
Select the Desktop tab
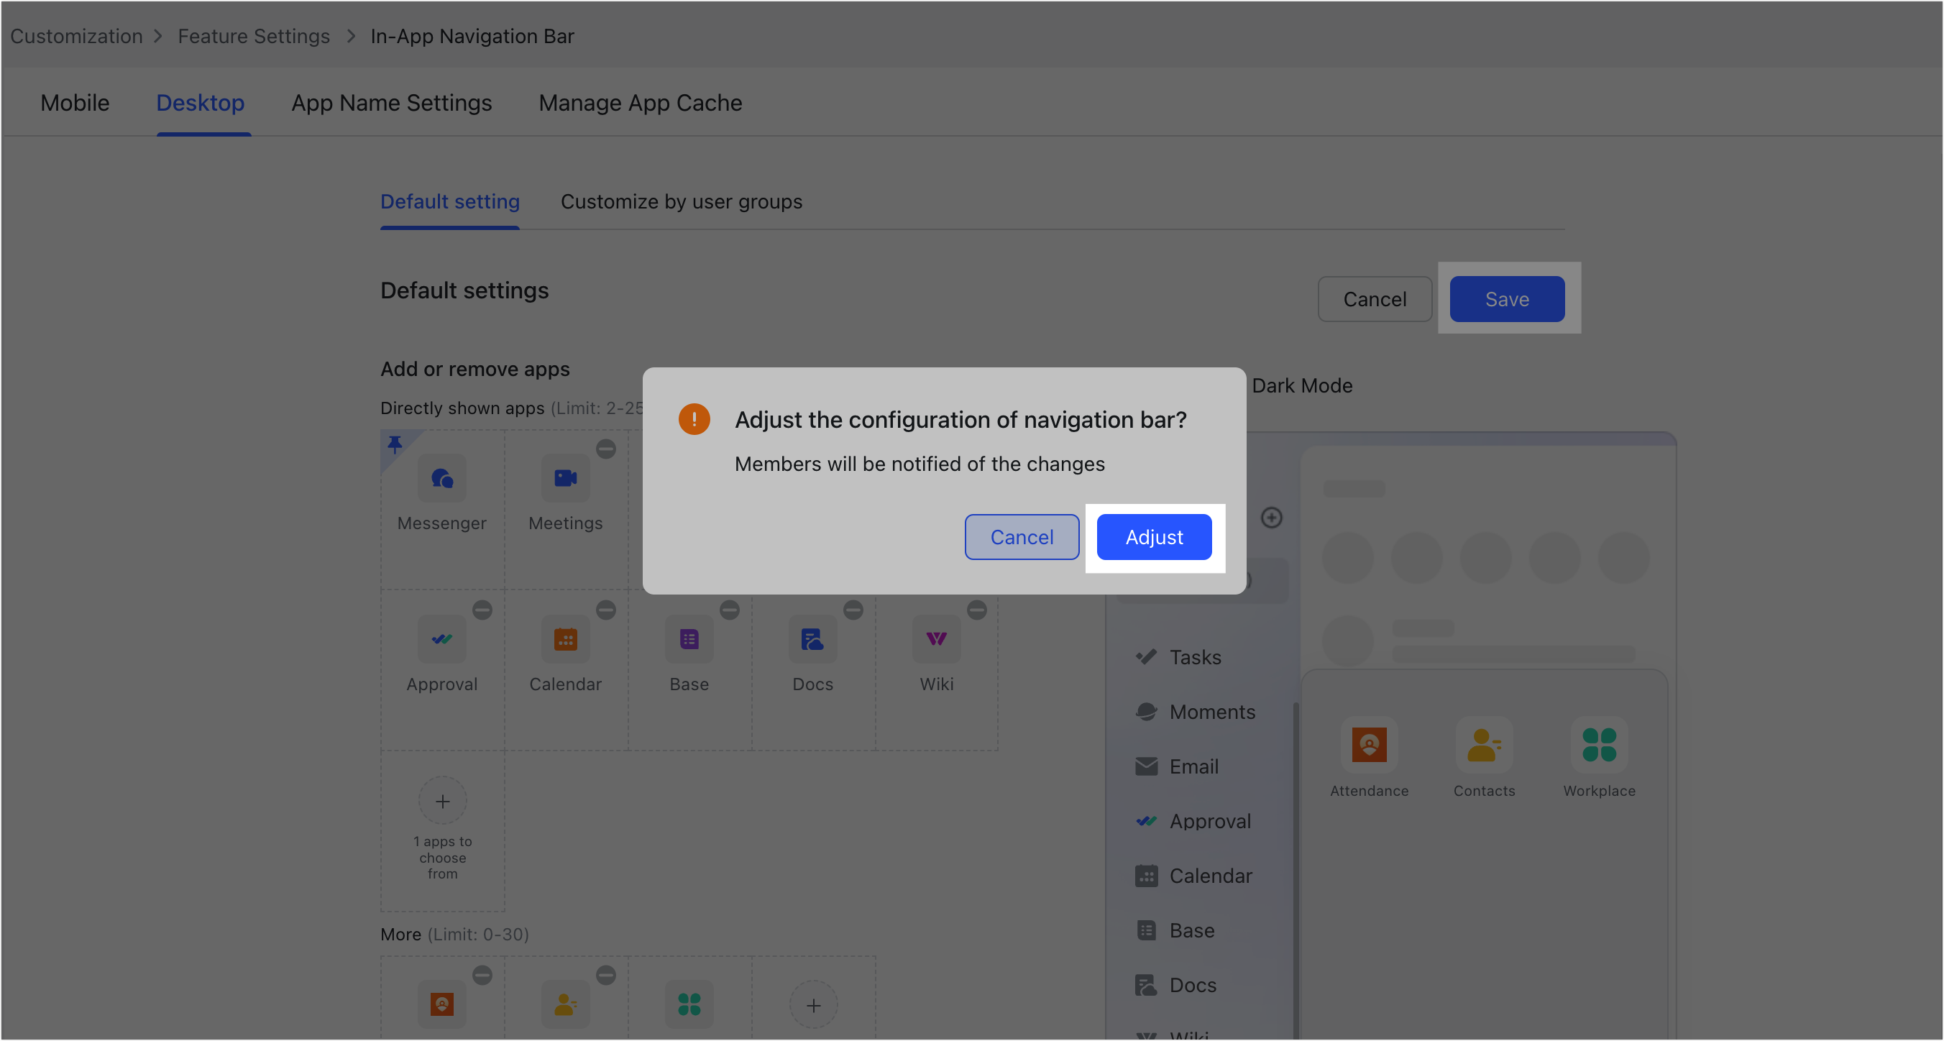200,103
